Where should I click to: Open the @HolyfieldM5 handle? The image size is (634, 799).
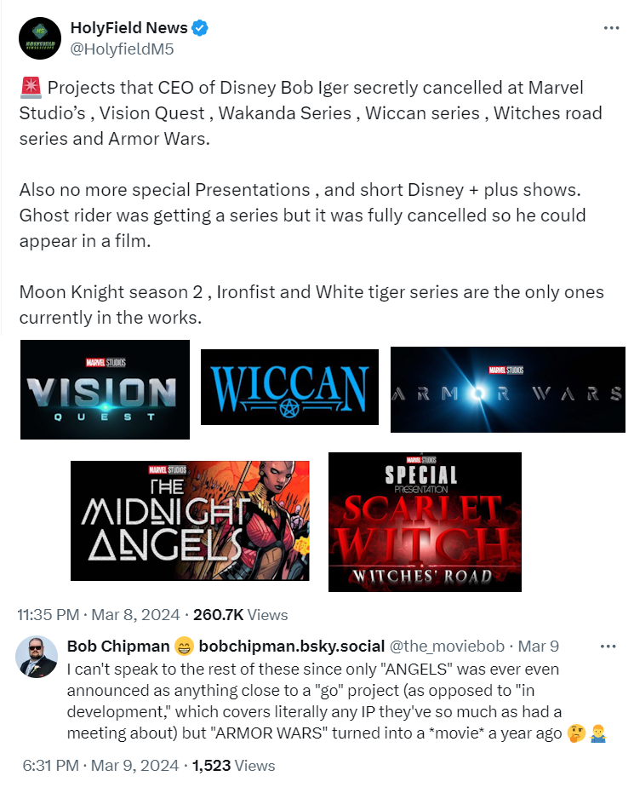(x=123, y=49)
